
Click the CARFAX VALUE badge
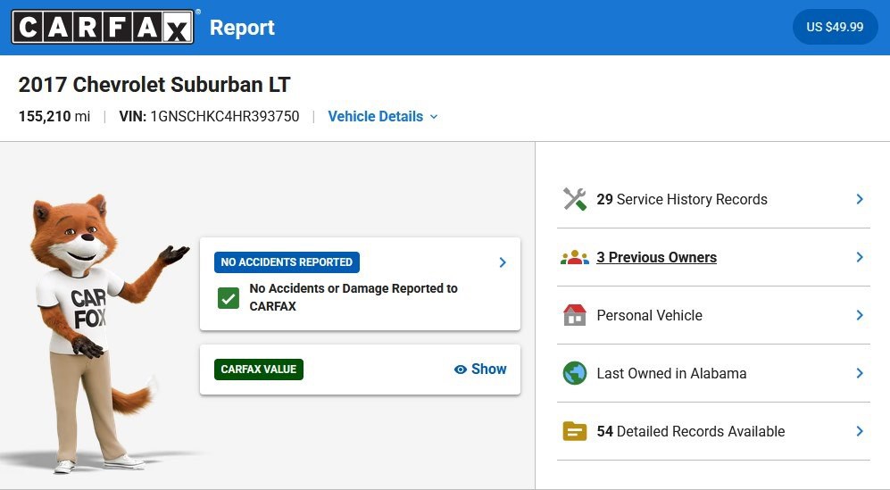coord(259,369)
